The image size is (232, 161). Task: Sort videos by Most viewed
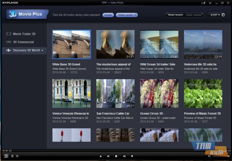[x=194, y=15]
